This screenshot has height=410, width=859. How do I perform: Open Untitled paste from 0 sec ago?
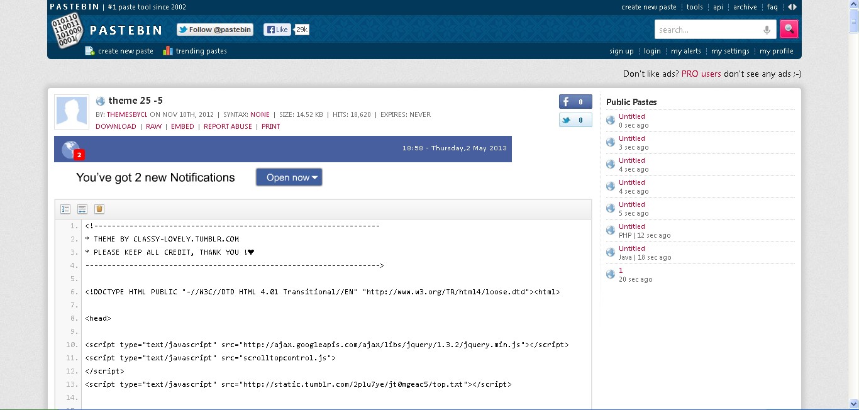tap(632, 116)
